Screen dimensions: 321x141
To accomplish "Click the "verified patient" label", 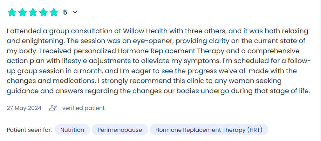I will [x=83, y=108].
